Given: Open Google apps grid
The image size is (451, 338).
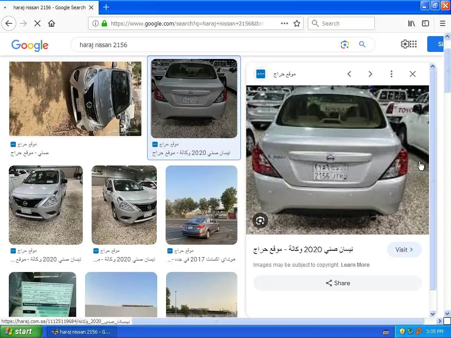Looking at the screenshot, I should (x=413, y=44).
